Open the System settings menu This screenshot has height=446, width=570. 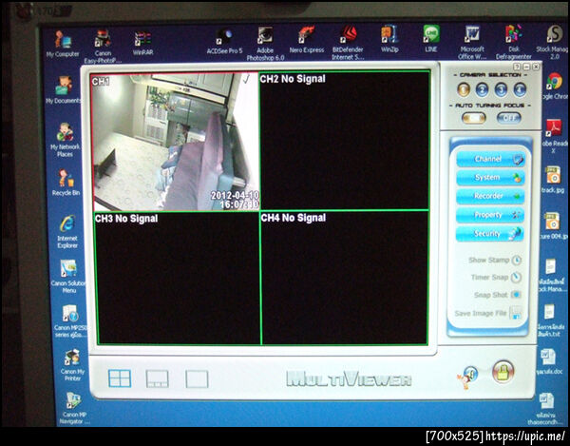(x=490, y=178)
